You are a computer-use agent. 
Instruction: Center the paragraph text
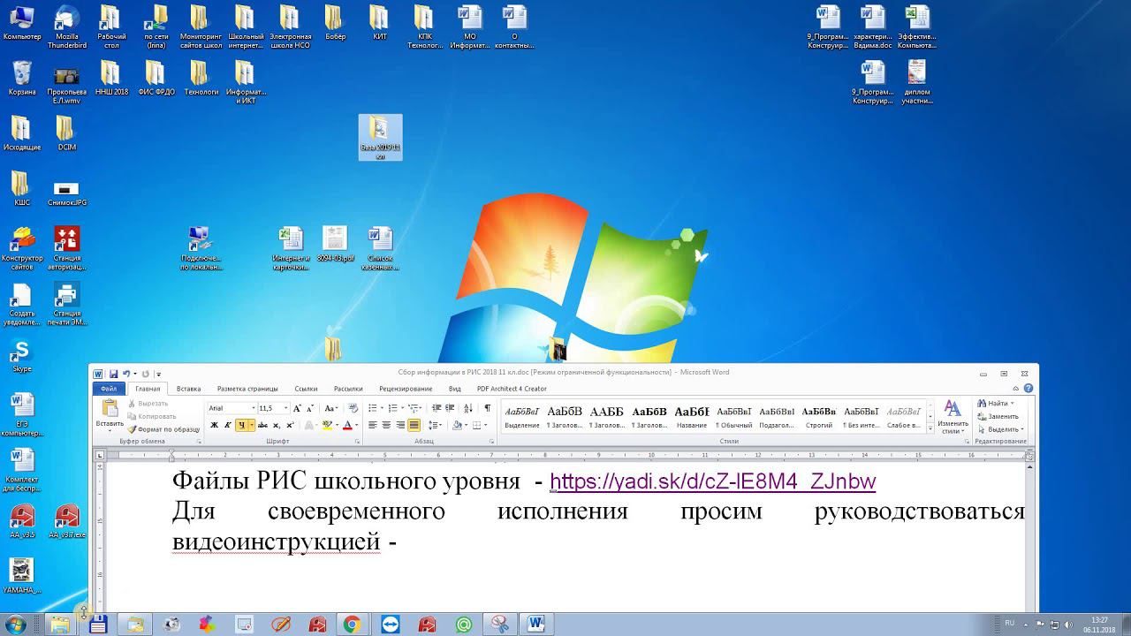coord(386,425)
